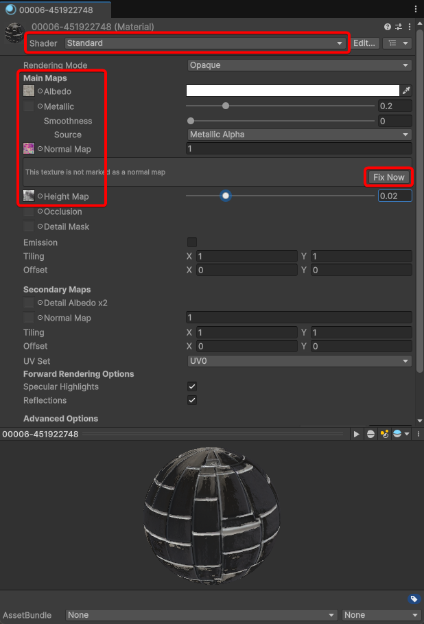This screenshot has width=424, height=624.
Task: Open the smoothness Source dropdown
Action: pyautogui.click(x=299, y=135)
